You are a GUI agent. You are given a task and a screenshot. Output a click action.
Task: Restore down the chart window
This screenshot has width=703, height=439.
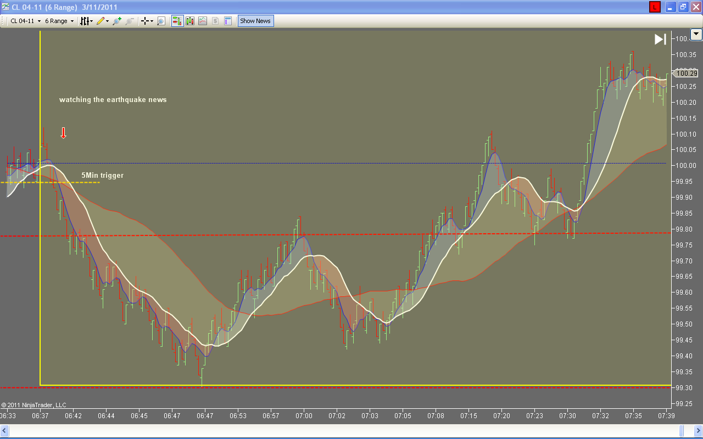(683, 7)
